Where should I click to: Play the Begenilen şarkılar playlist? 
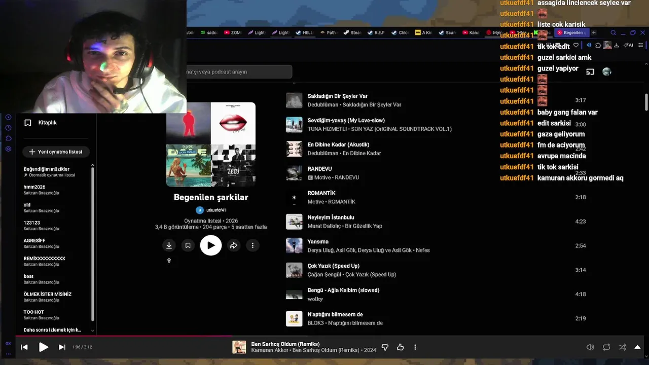tap(211, 245)
